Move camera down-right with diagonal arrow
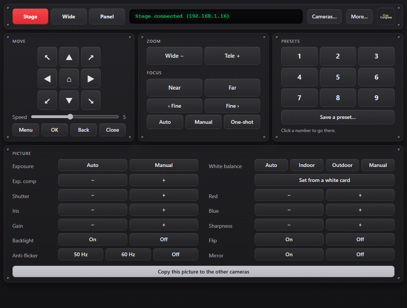 pyautogui.click(x=91, y=100)
